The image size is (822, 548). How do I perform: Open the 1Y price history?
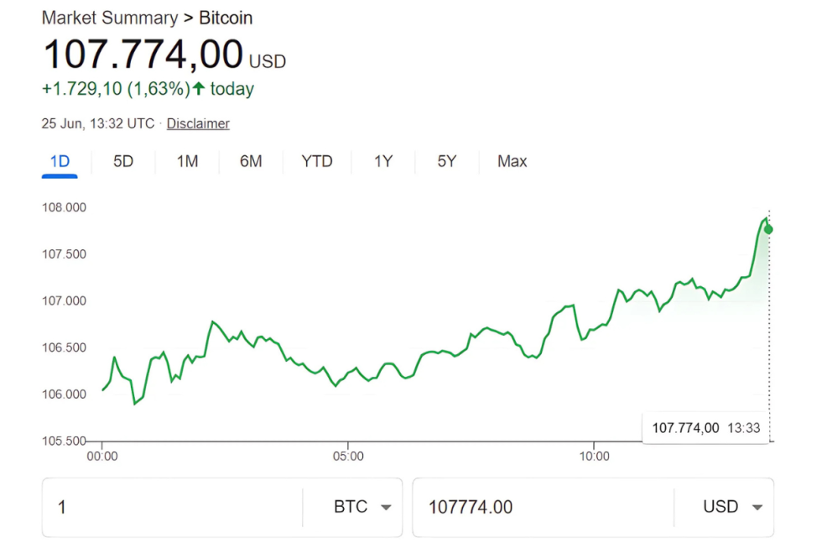[382, 161]
